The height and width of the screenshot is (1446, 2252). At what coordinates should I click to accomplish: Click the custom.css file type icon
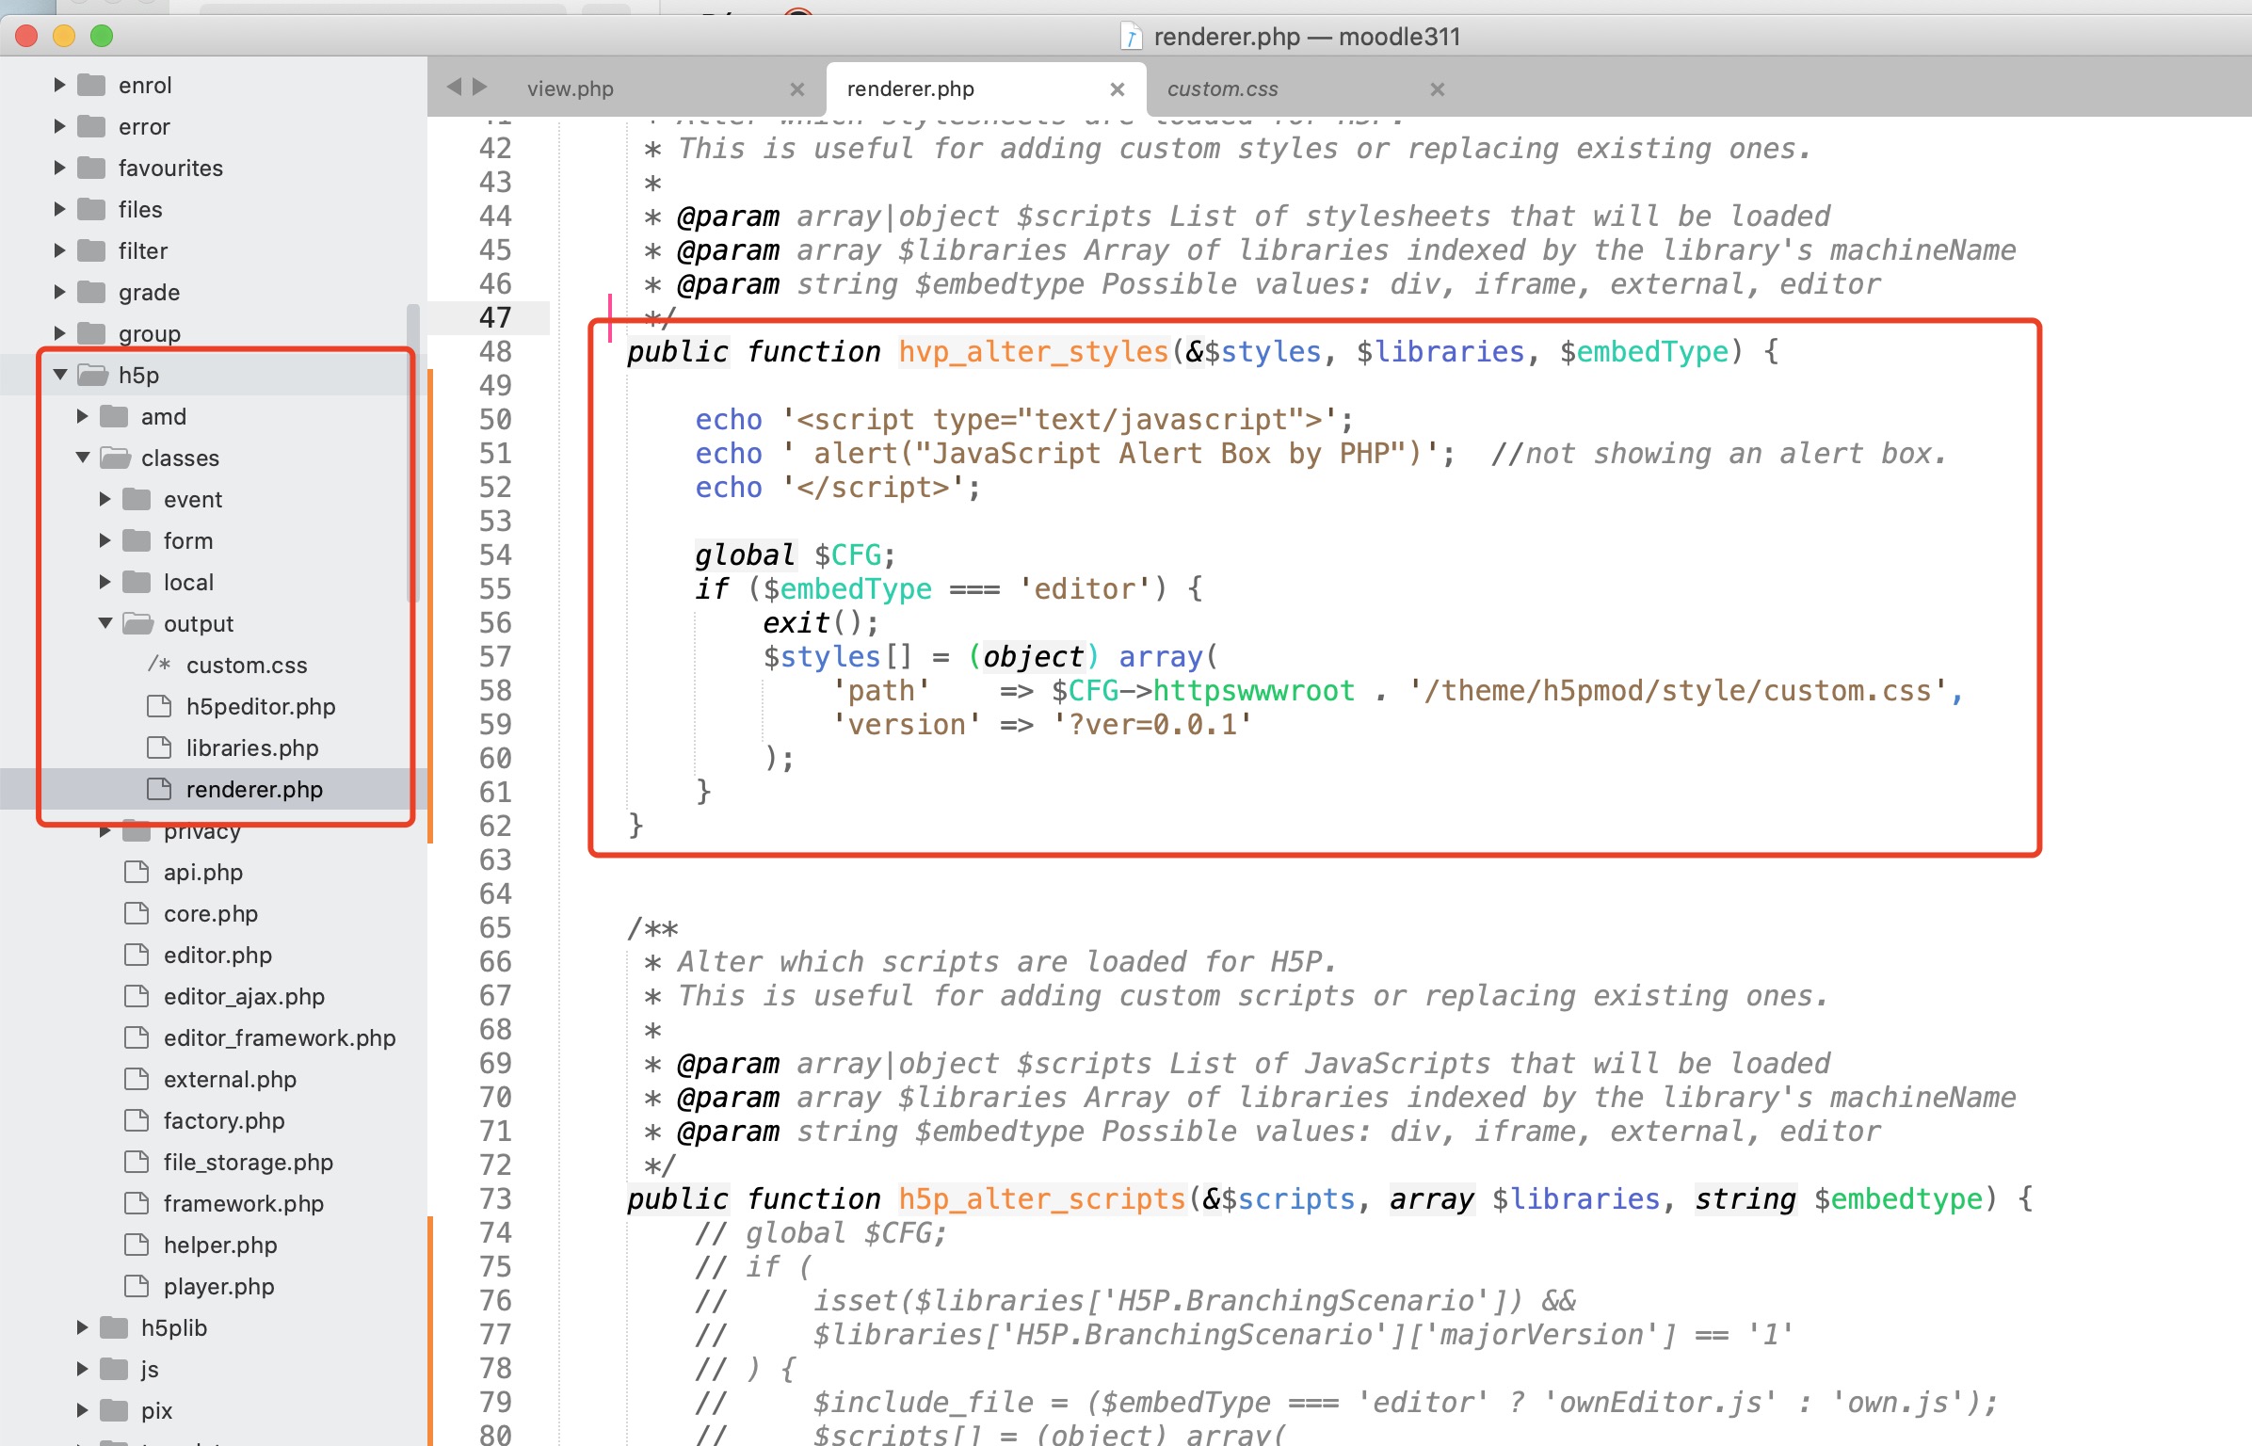[159, 666]
